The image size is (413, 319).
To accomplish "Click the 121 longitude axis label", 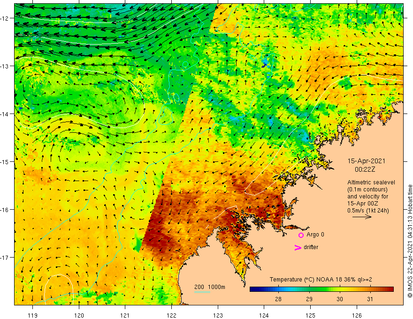I will coord(125,315).
